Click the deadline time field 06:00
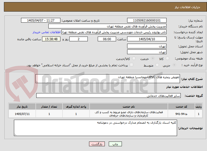The image size is (207, 151). [x=107, y=39]
